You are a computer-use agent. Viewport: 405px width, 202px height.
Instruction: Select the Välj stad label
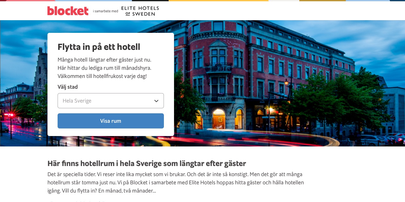pyautogui.click(x=68, y=87)
